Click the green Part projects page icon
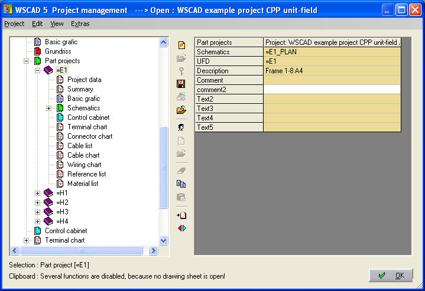 (38, 61)
